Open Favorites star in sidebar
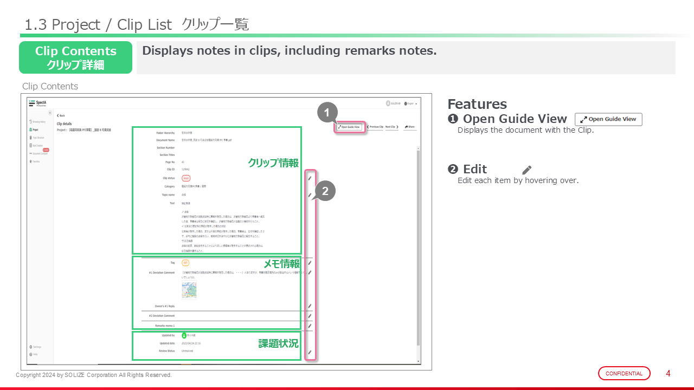This screenshot has width=694, height=390. (35, 161)
